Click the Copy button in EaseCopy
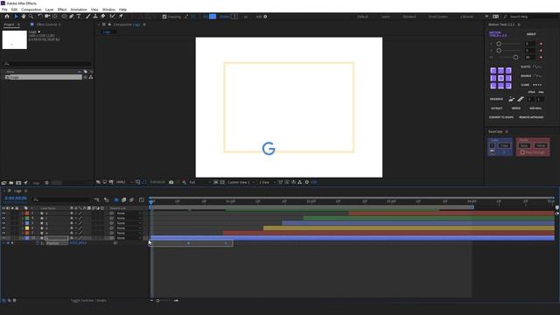 (504, 145)
